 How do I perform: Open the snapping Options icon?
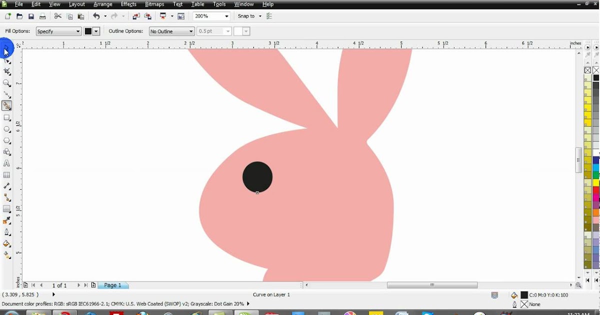[269, 16]
